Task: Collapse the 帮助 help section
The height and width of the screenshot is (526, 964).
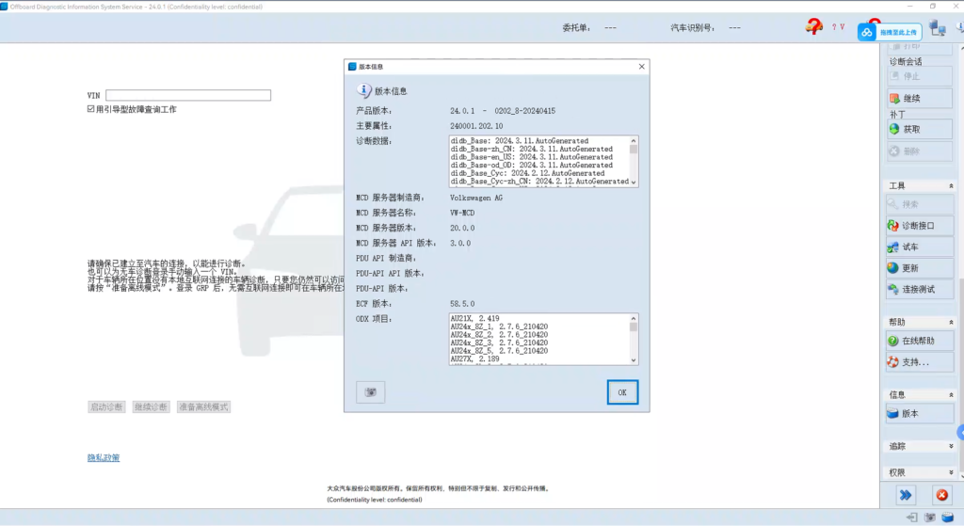Action: tap(951, 322)
